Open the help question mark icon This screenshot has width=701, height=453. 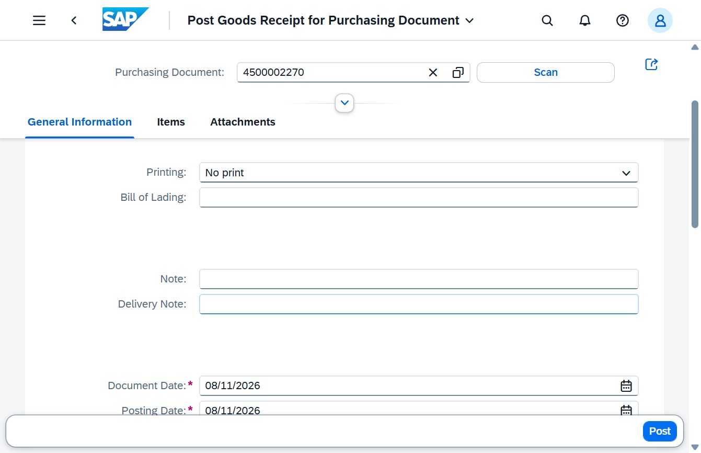pos(622,20)
